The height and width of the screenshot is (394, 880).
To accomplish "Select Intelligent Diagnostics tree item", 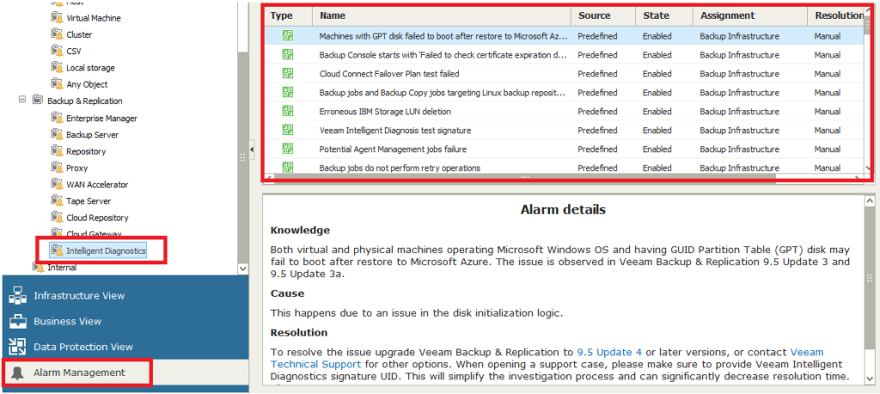I will (106, 251).
